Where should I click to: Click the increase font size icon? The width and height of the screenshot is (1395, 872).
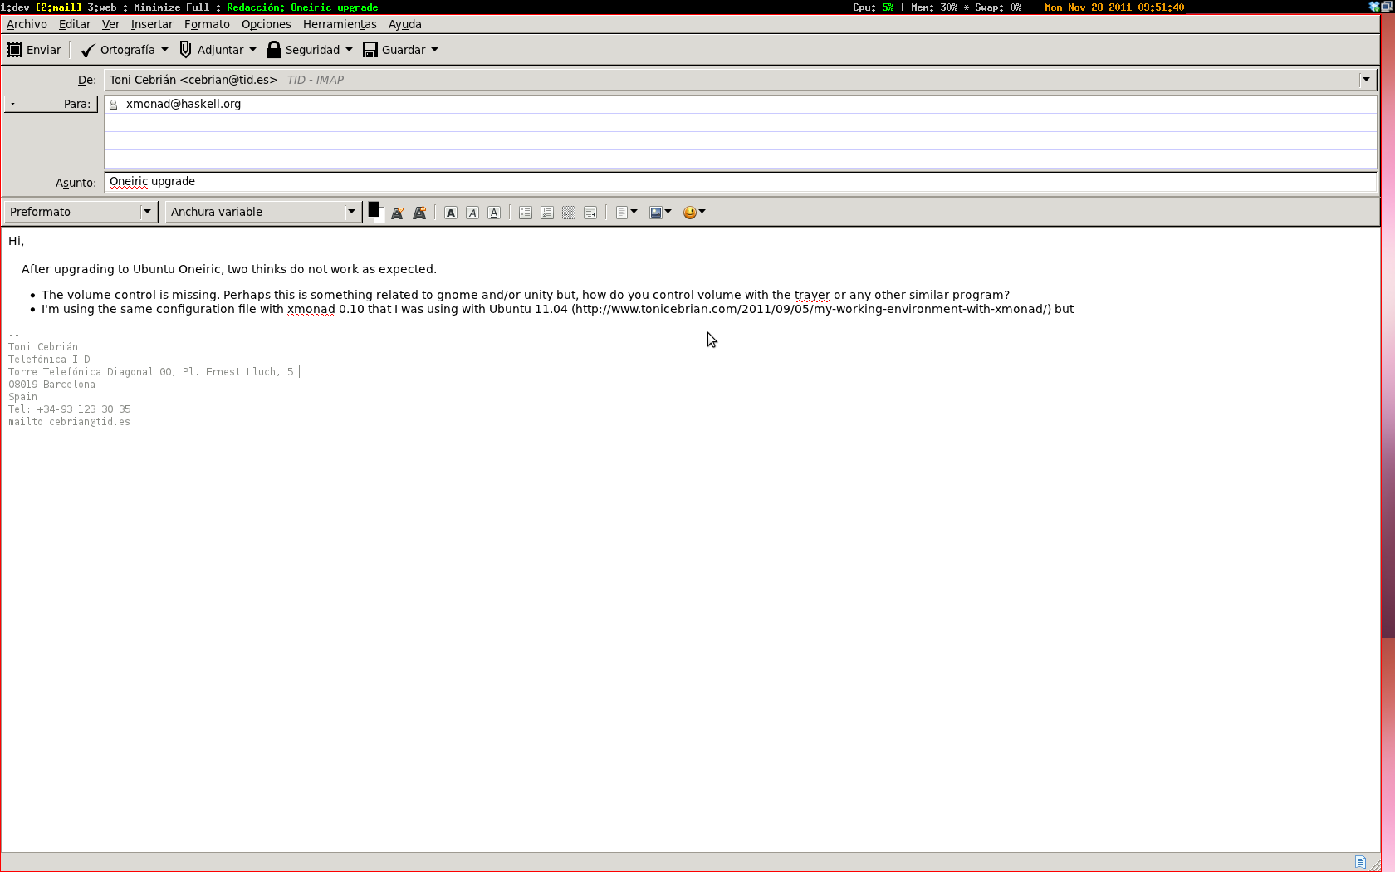coord(419,213)
